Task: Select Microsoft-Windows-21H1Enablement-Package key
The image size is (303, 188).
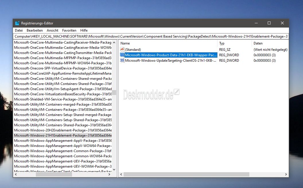Action: (63, 135)
